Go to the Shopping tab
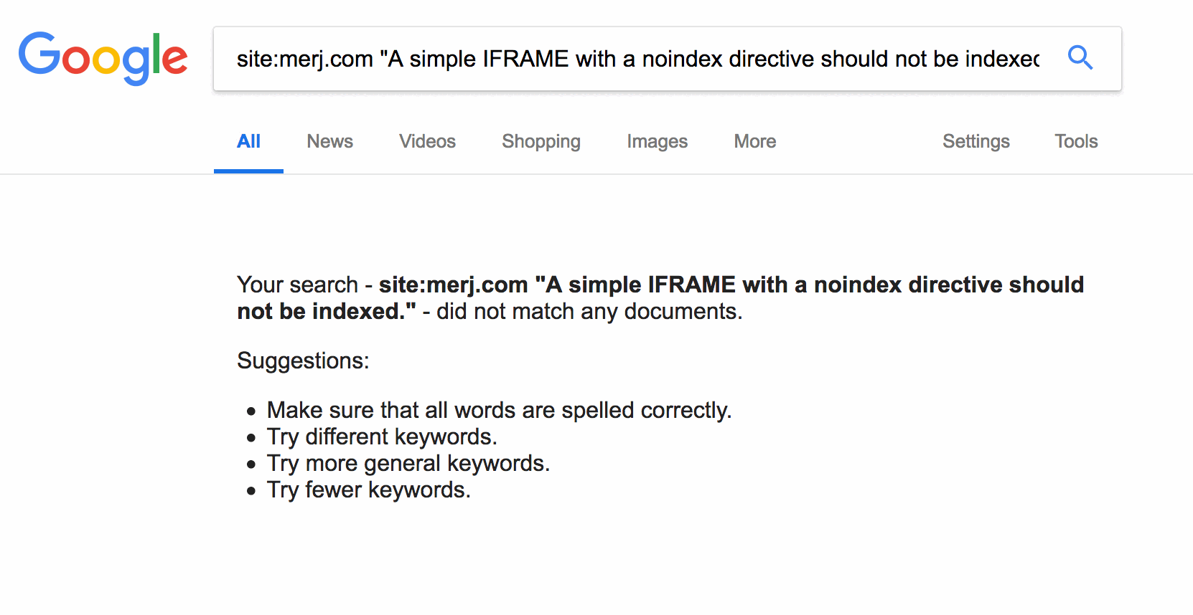Image resolution: width=1193 pixels, height=615 pixels. click(x=541, y=141)
